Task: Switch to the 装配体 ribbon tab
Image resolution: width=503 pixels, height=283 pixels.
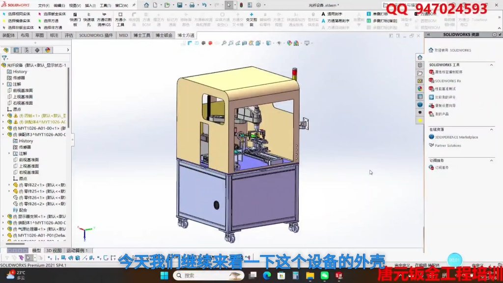Action: [9, 35]
